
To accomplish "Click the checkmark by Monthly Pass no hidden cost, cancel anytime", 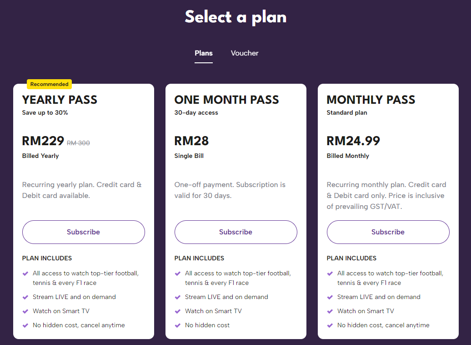I will coord(330,325).
